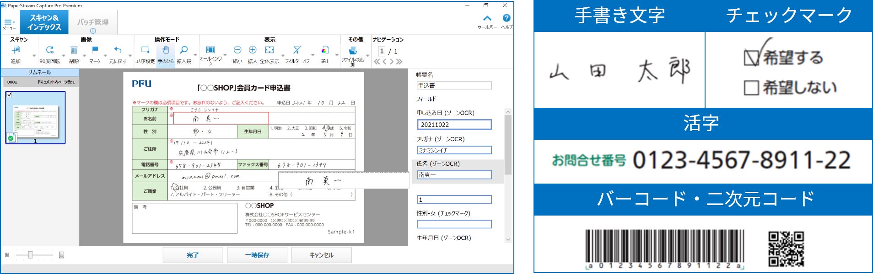Click the page number box in ナビゲーション
This screenshot has height=274, width=873.
(382, 51)
